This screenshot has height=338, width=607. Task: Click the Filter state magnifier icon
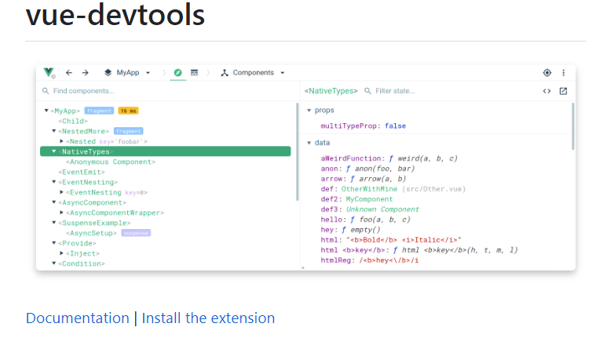[x=367, y=91]
